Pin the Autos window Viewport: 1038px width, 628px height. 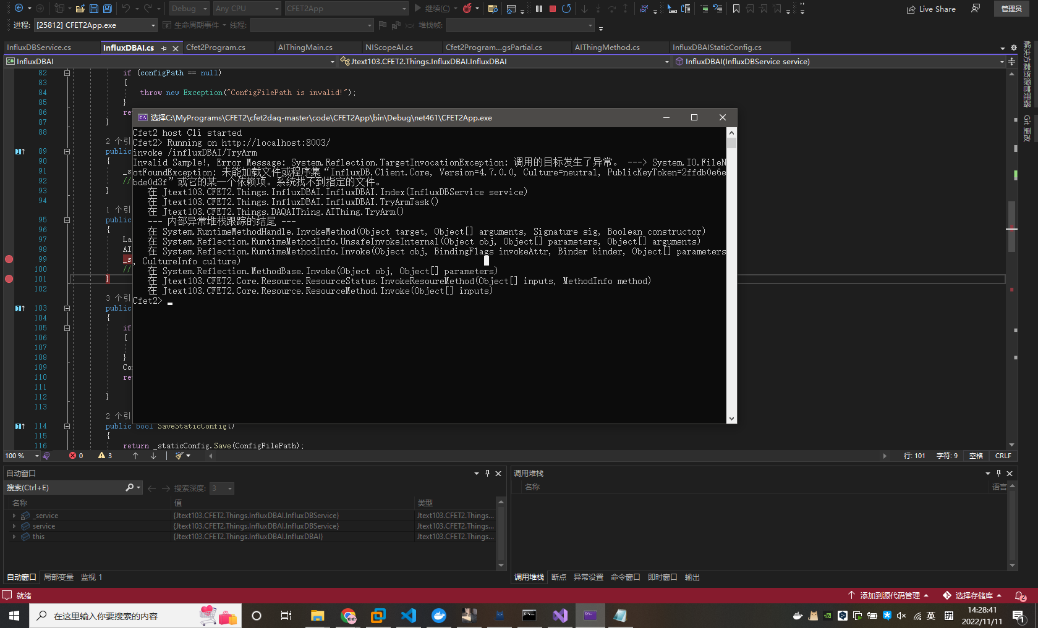pos(487,473)
